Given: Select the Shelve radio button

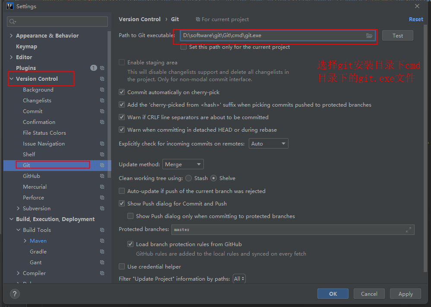Looking at the screenshot, I should point(214,178).
